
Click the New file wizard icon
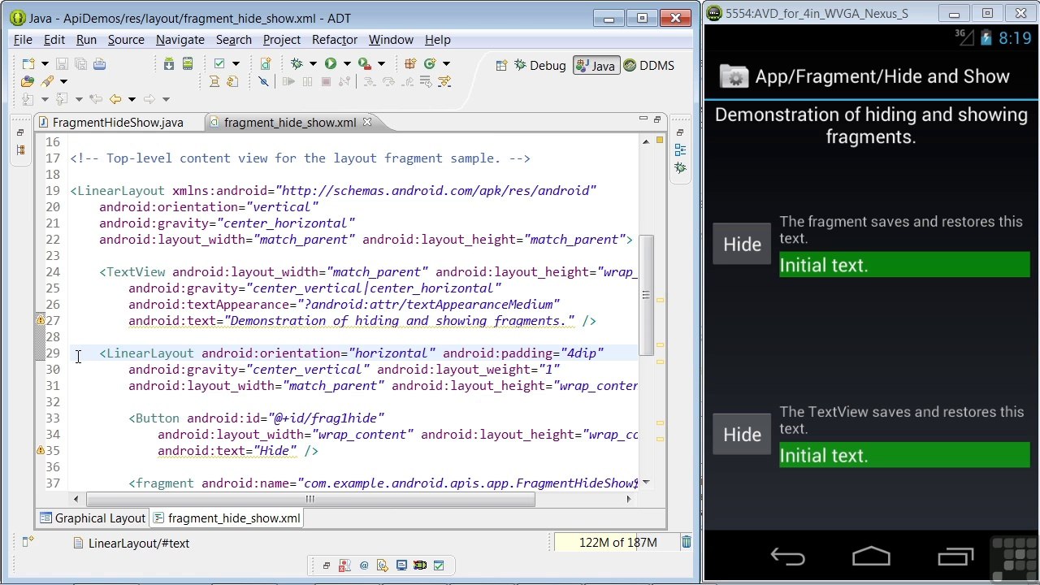(28, 63)
